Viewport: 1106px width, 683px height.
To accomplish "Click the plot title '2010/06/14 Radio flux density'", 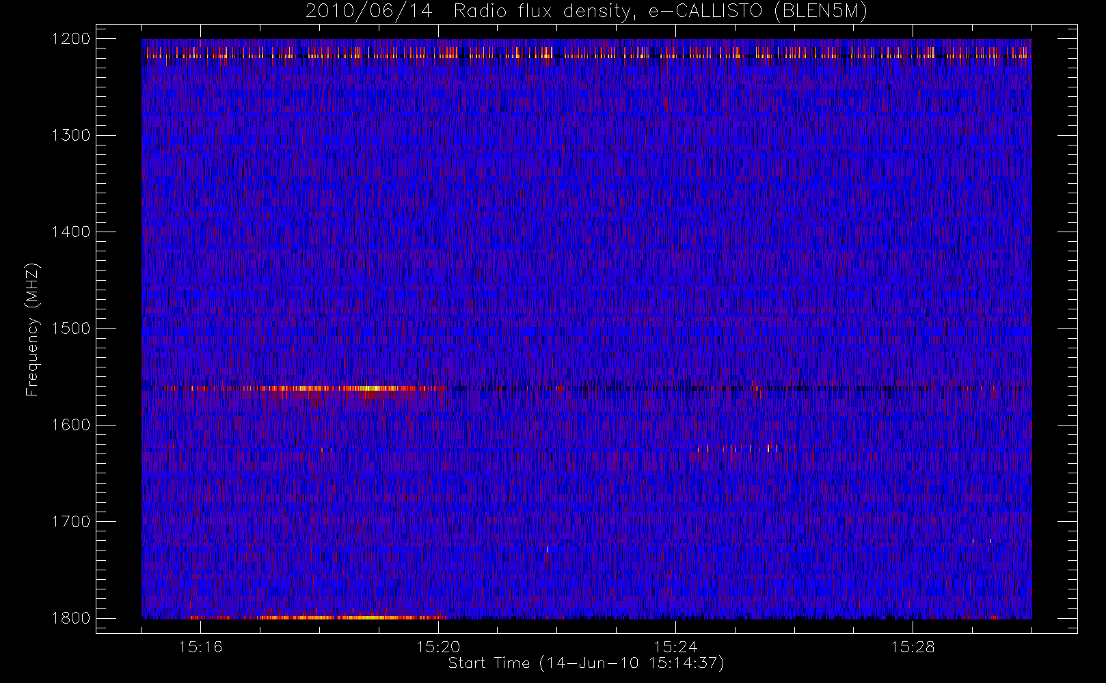I will 586,12.
